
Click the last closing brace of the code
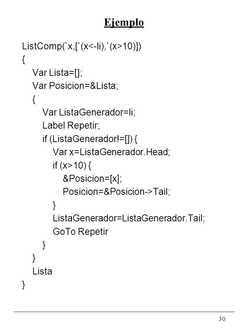click(x=24, y=285)
